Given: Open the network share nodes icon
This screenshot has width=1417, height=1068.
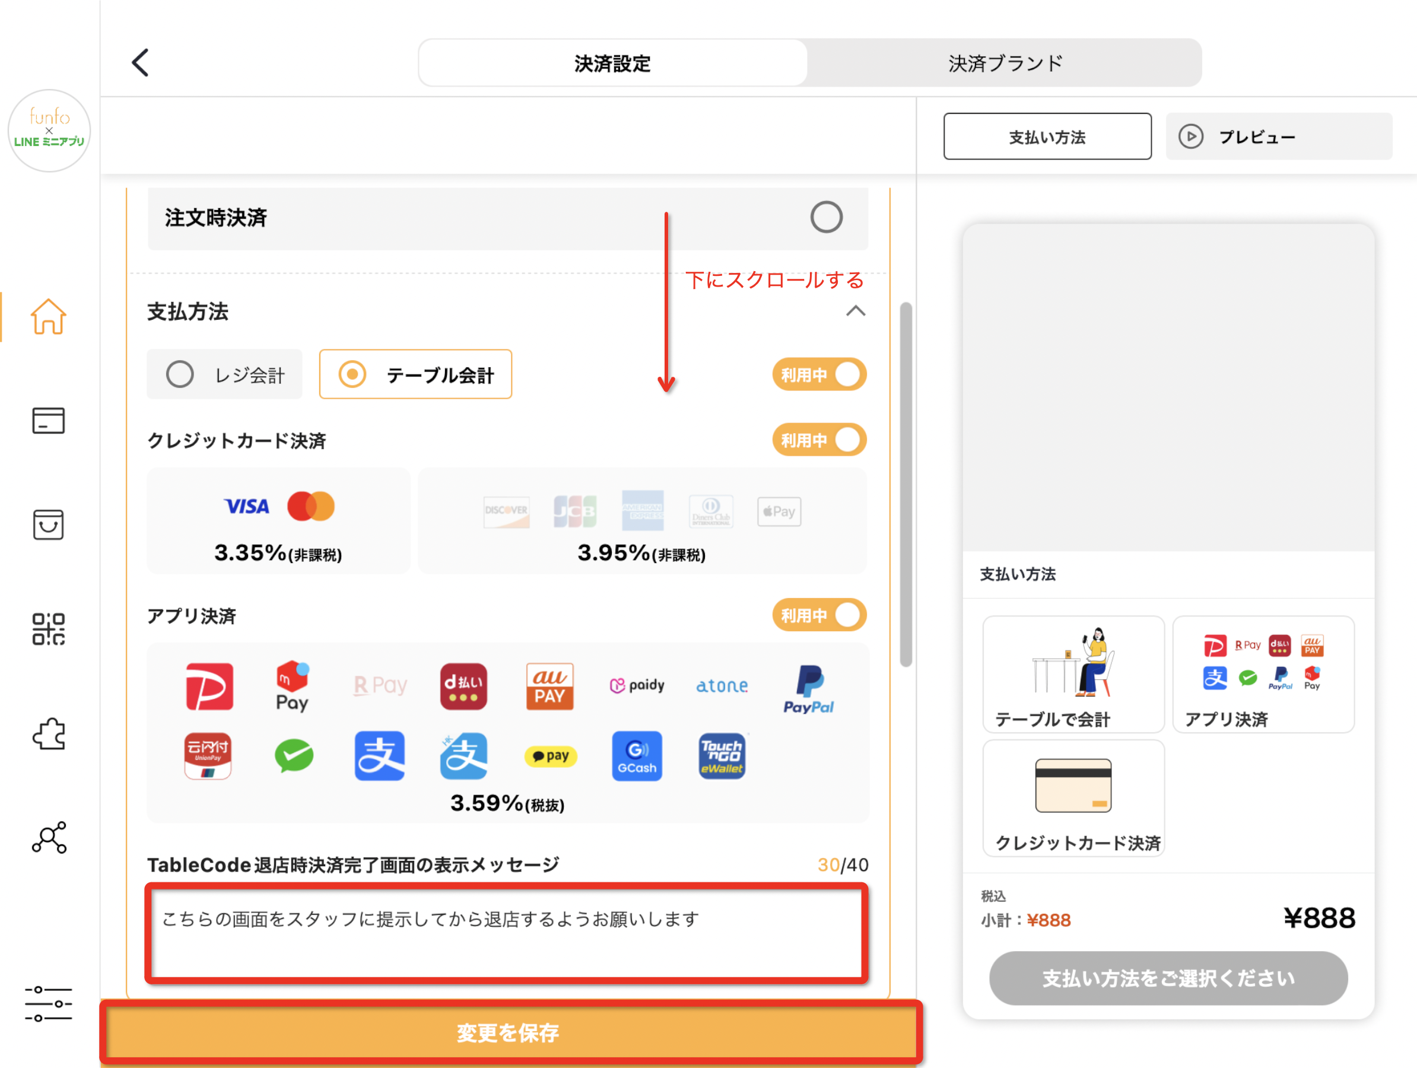Looking at the screenshot, I should pyautogui.click(x=49, y=837).
